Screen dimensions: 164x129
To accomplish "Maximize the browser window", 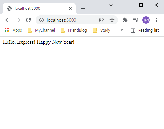I will point(141,5).
